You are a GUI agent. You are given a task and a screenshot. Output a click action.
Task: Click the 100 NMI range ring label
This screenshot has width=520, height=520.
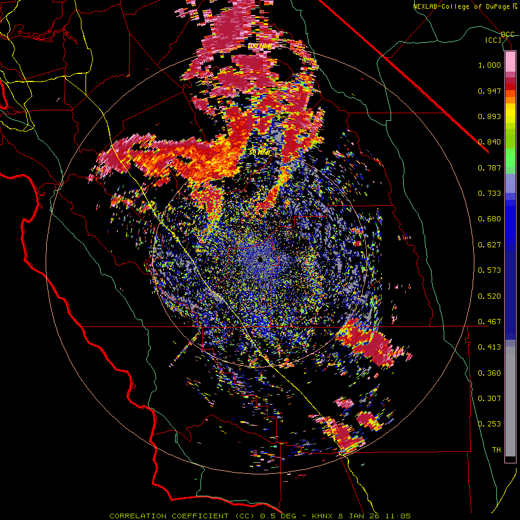click(x=259, y=46)
